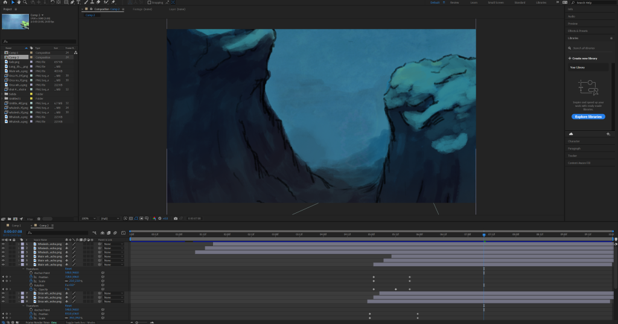
Task: Enable the Snapping checkbox
Action: (x=150, y=2)
